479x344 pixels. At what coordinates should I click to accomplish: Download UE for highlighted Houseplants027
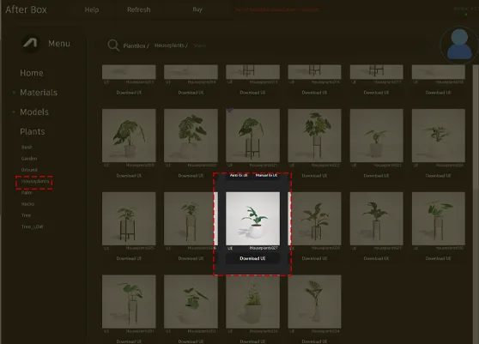click(252, 258)
